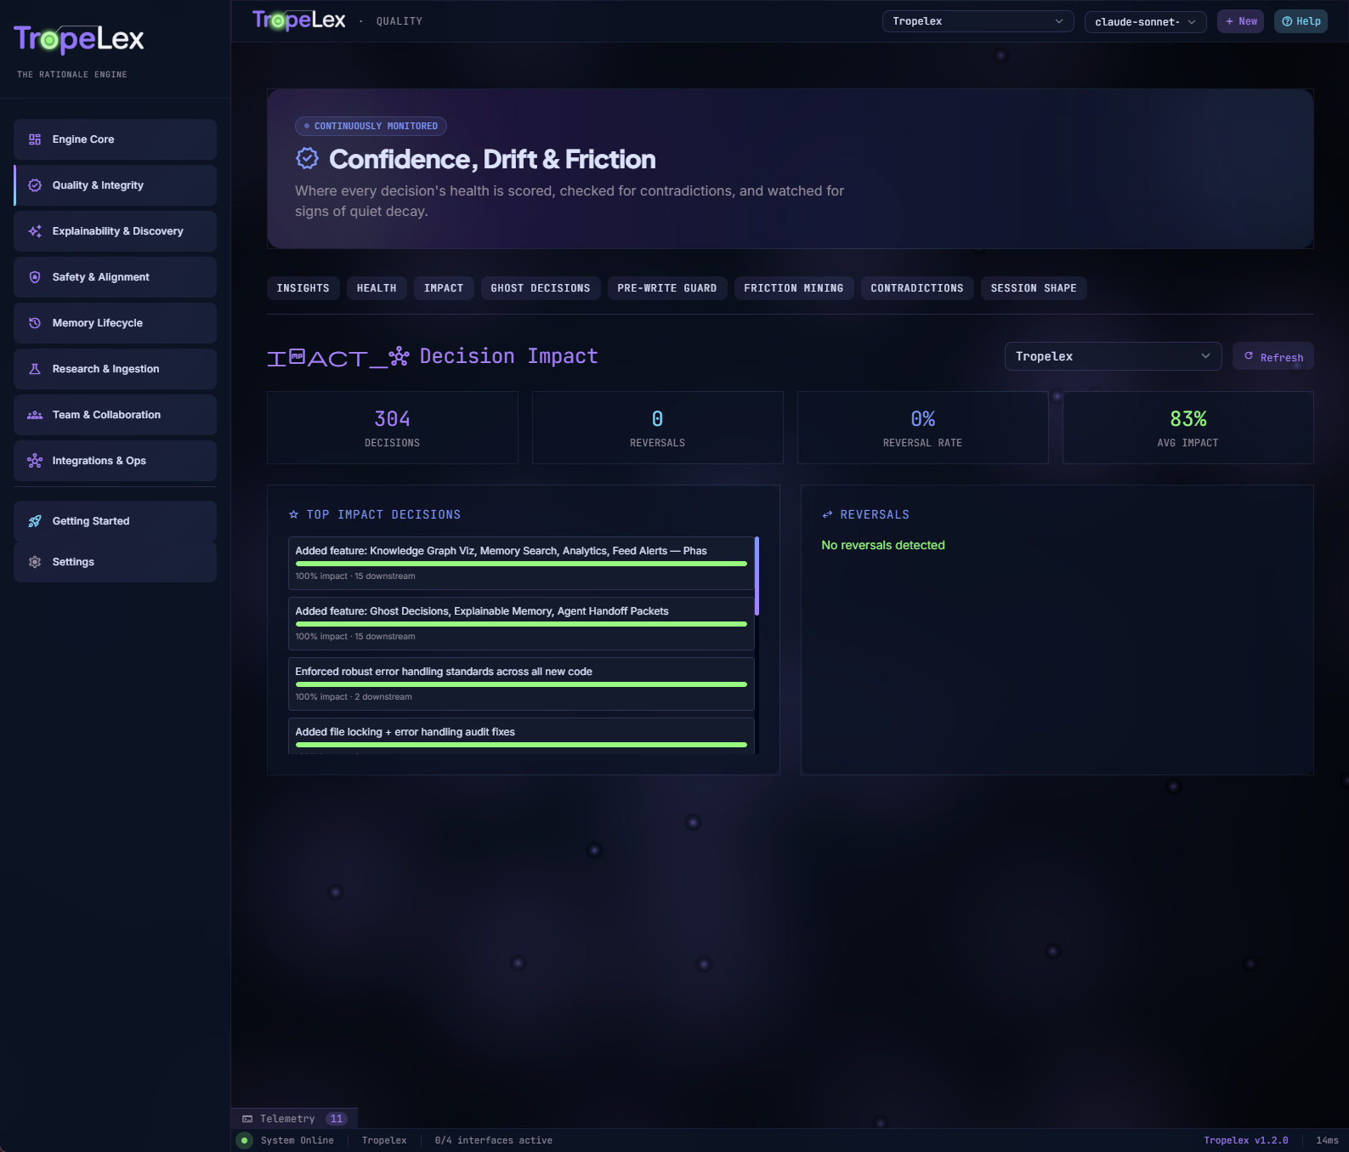The height and width of the screenshot is (1152, 1349).
Task: Click the Team & Collaboration people icon
Action: 35,415
